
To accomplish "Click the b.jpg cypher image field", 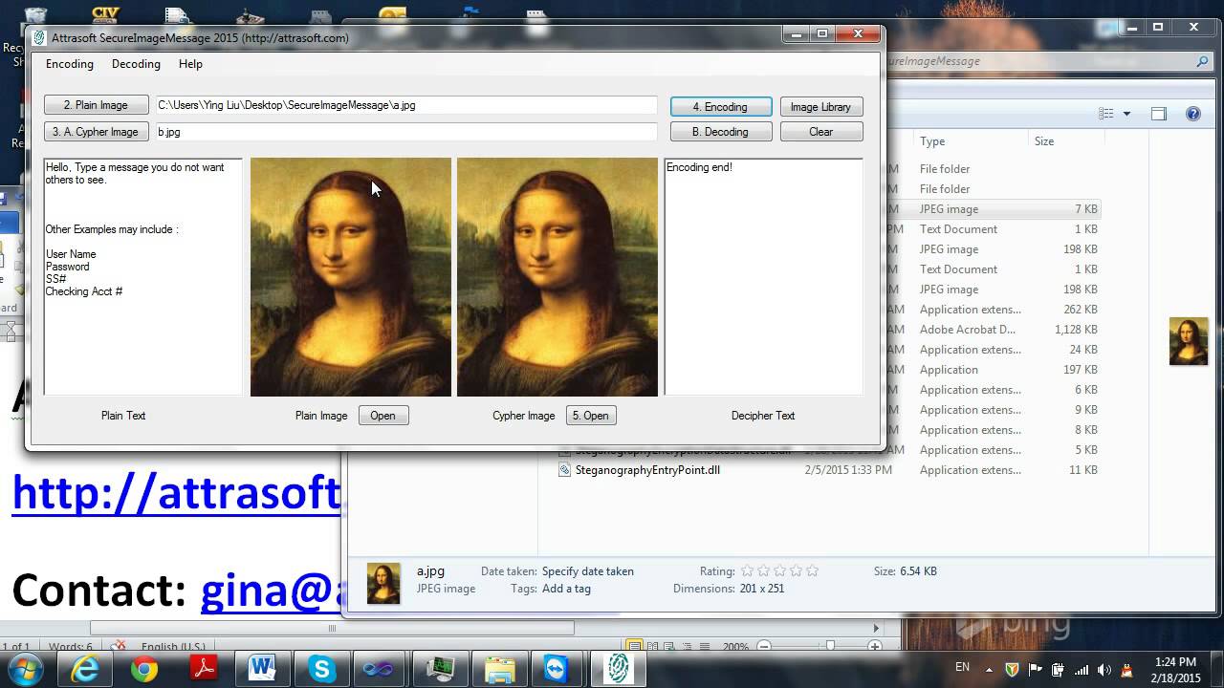I will point(406,132).
